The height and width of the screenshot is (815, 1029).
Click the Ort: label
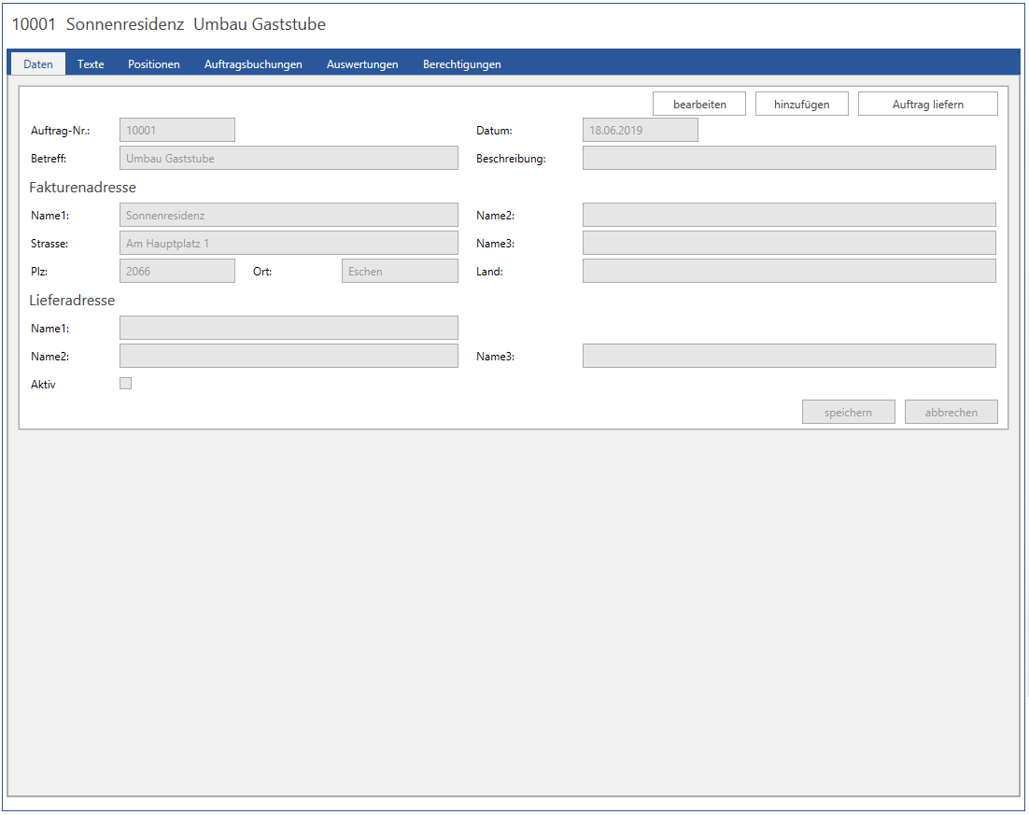(262, 272)
